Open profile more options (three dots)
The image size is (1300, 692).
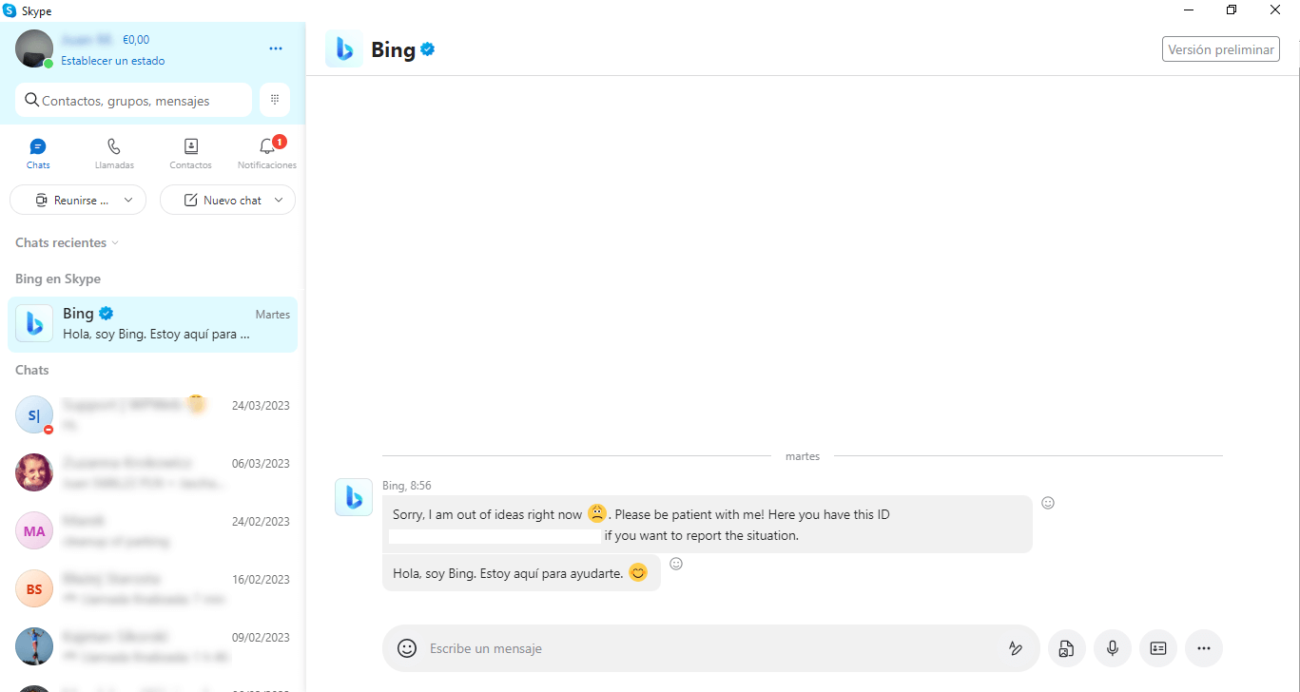[x=276, y=48]
